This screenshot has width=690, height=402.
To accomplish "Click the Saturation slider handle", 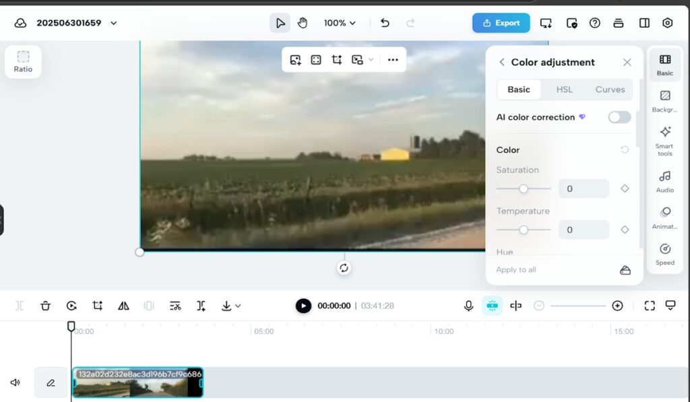I will point(524,189).
